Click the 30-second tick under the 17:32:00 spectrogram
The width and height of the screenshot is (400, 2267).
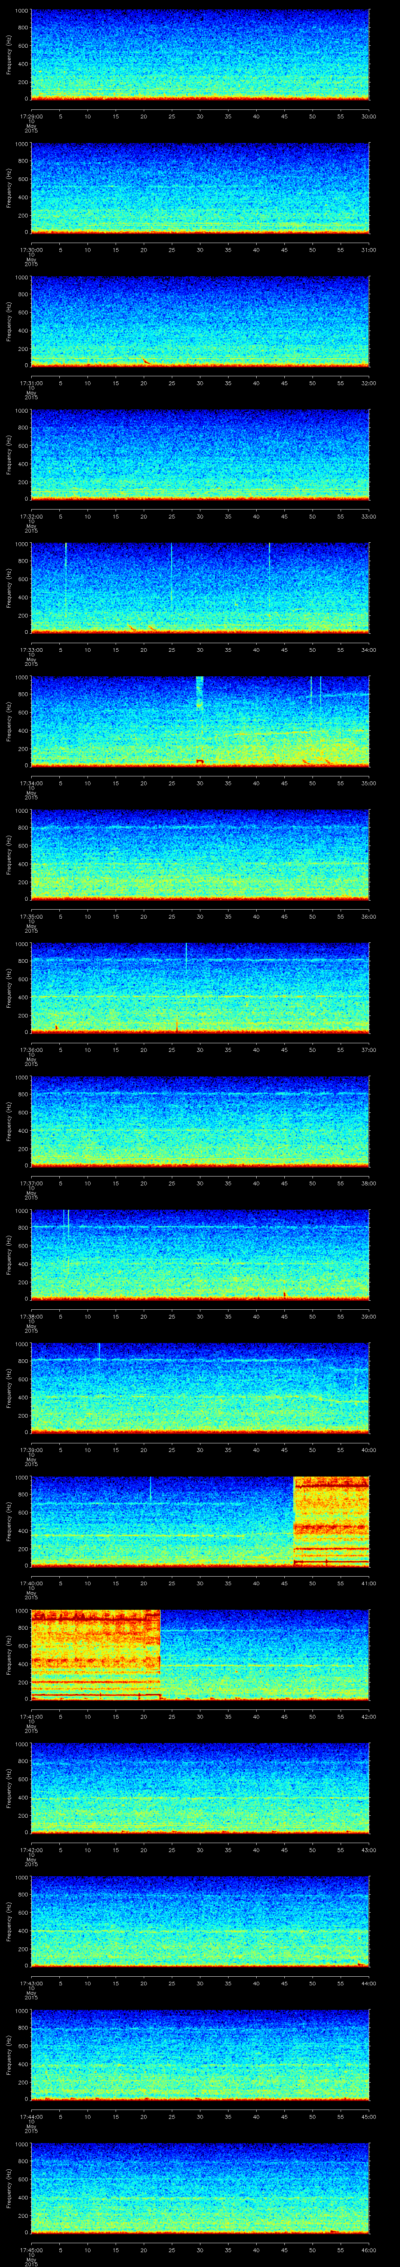[200, 517]
